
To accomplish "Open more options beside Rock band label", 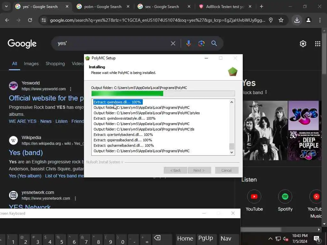I will tap(266, 92).
